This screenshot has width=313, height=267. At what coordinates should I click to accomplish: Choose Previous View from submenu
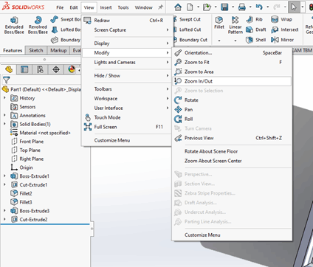232,138
